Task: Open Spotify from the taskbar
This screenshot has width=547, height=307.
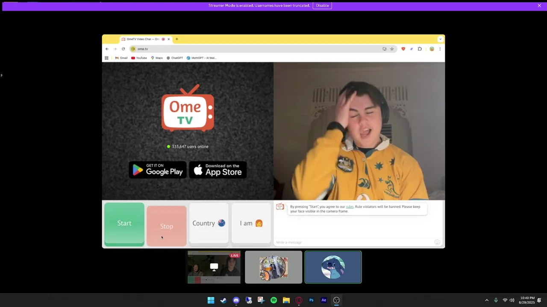Action: click(273, 300)
